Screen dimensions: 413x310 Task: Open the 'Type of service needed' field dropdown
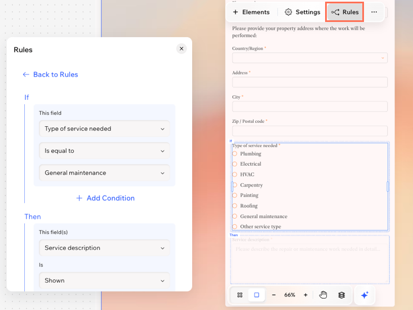(x=105, y=129)
